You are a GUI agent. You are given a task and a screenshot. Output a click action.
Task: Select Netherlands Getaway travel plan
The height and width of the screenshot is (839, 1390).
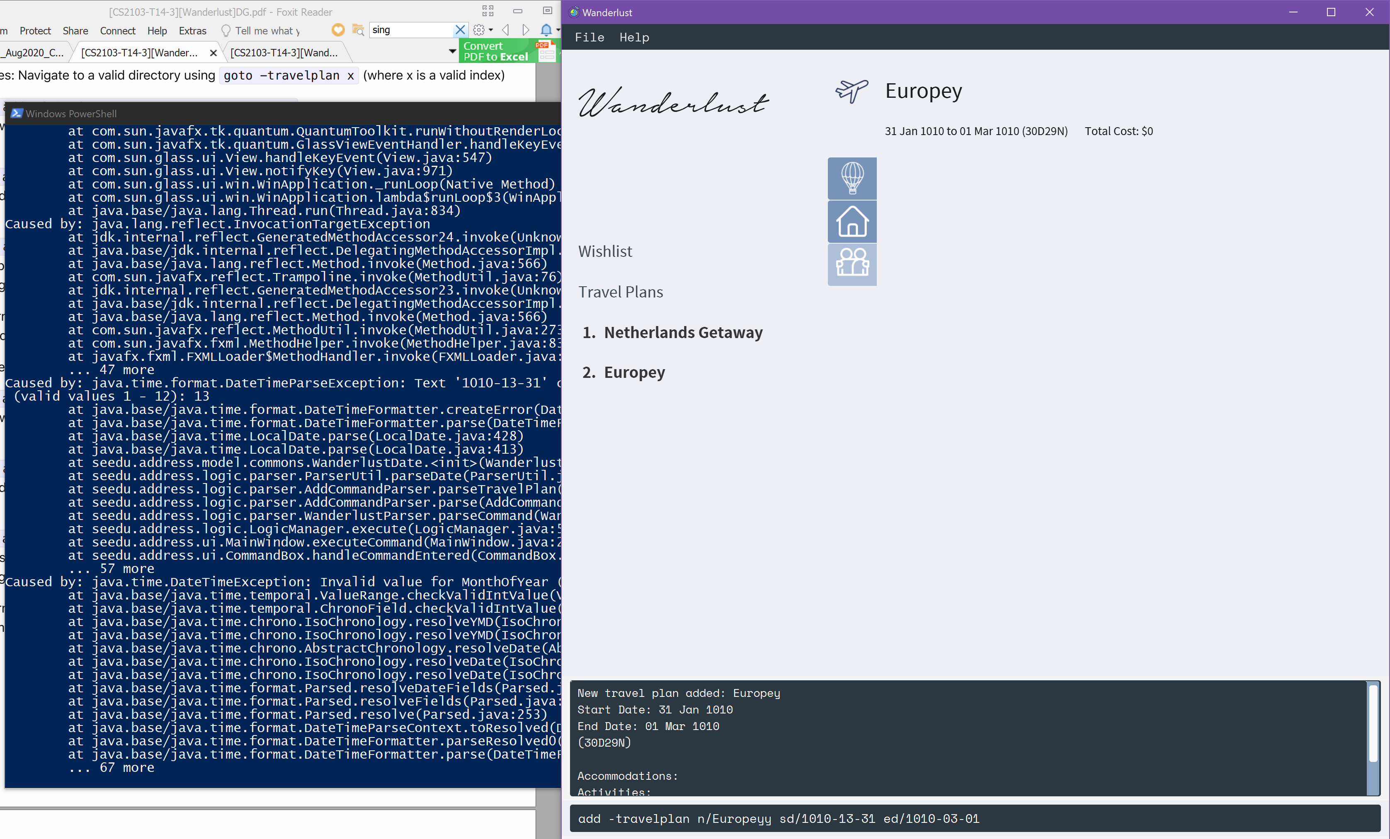click(683, 333)
